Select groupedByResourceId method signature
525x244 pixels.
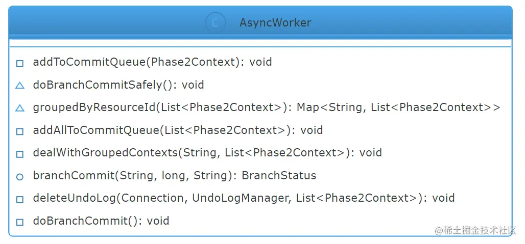pyautogui.click(x=266, y=107)
